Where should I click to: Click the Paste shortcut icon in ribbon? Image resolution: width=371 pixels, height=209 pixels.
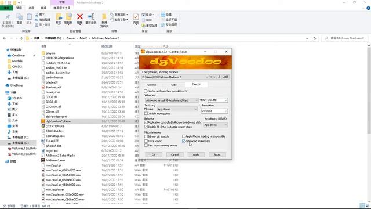[x=37, y=24]
